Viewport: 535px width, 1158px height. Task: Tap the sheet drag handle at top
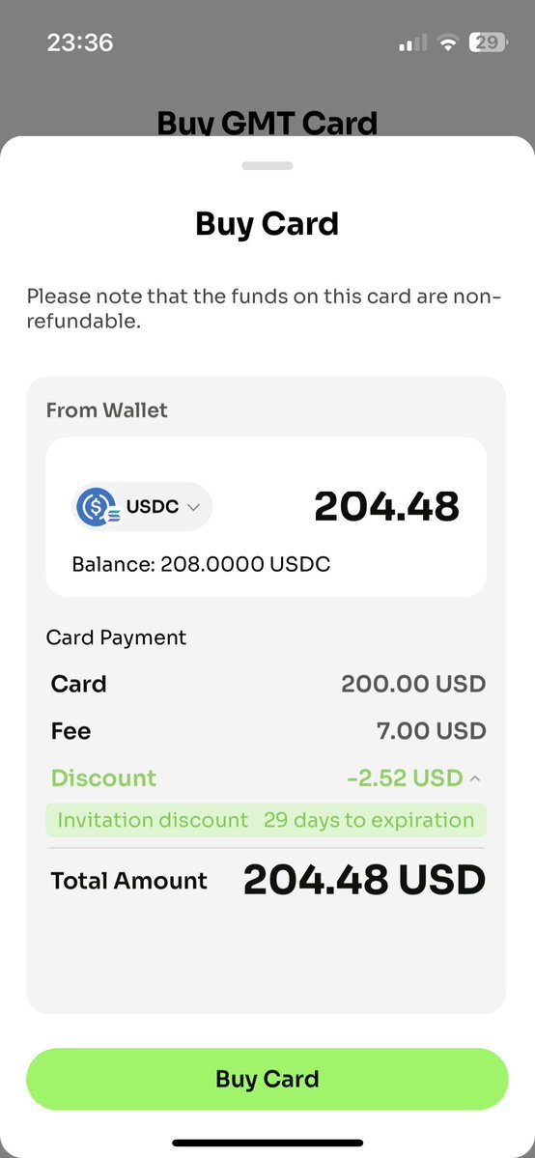pyautogui.click(x=267, y=165)
